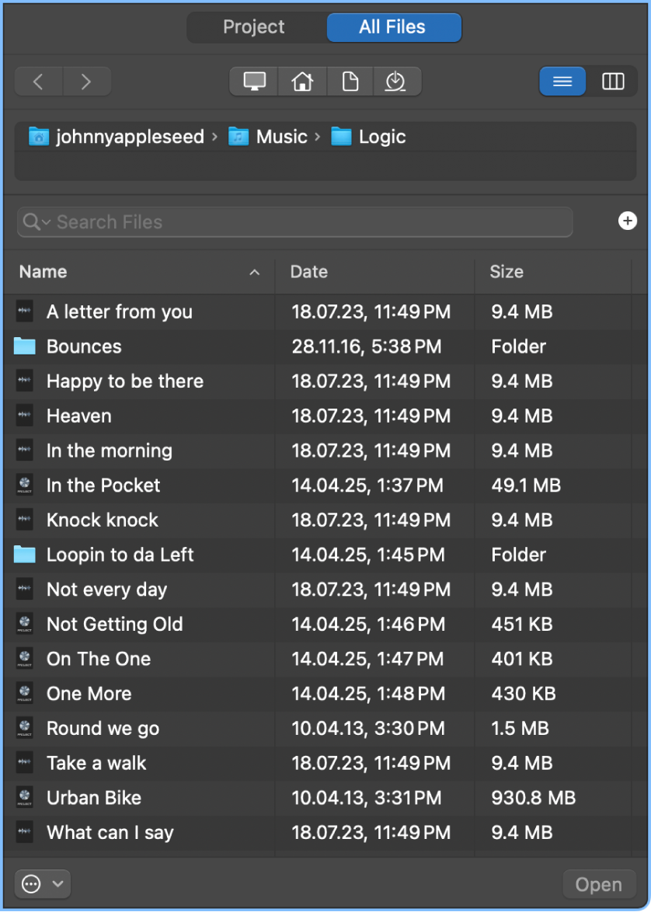Navigate to the Music breadcrumb
This screenshot has height=912, width=651.
pyautogui.click(x=280, y=136)
